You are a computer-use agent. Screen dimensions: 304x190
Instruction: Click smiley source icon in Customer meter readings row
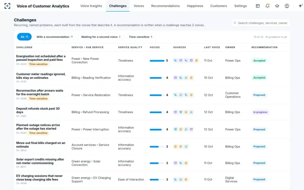point(191,78)
